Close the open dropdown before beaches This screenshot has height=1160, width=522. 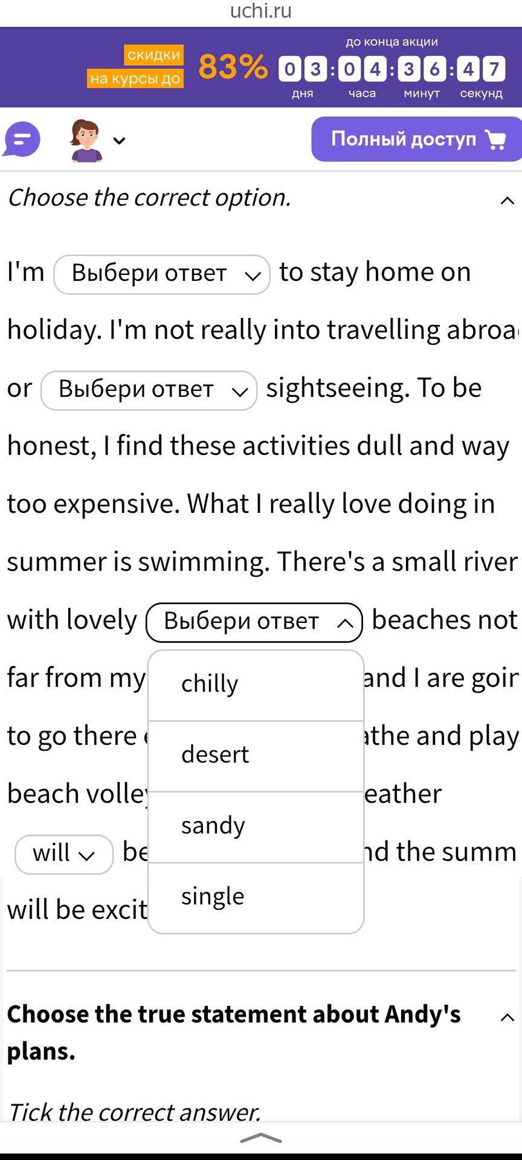click(254, 622)
